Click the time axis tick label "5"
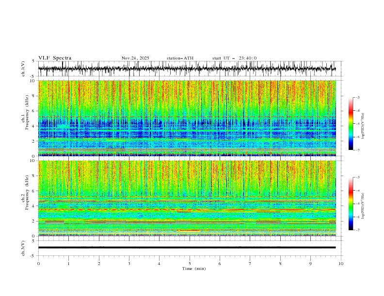384x296 pixels. (x=190, y=264)
